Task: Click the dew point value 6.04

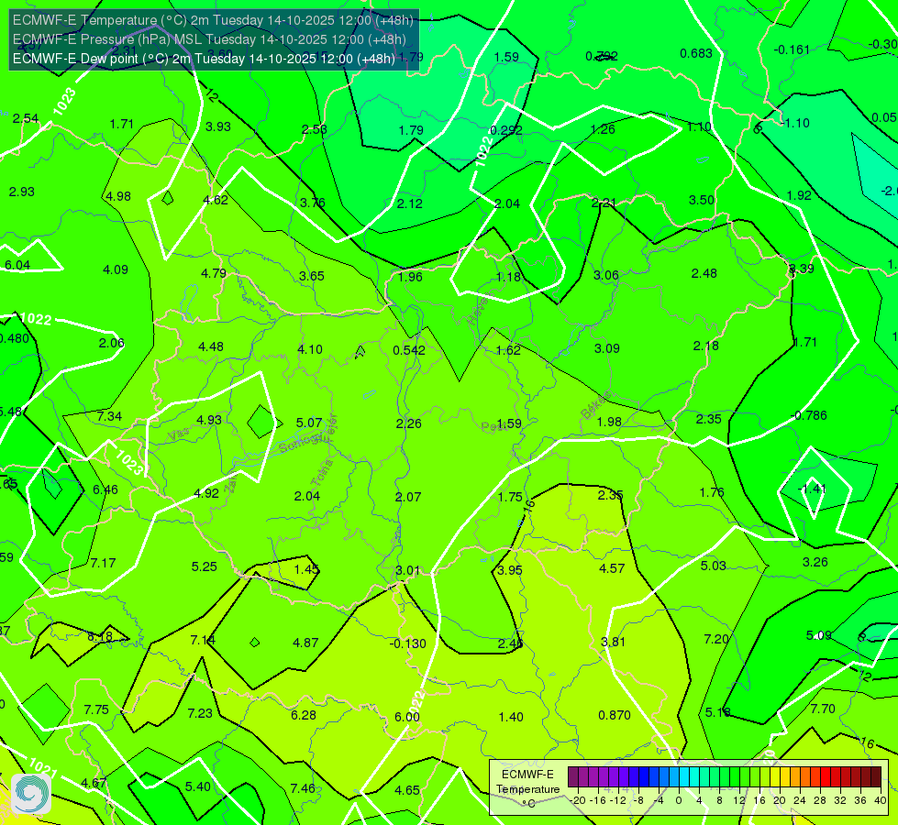Action: pos(17,265)
